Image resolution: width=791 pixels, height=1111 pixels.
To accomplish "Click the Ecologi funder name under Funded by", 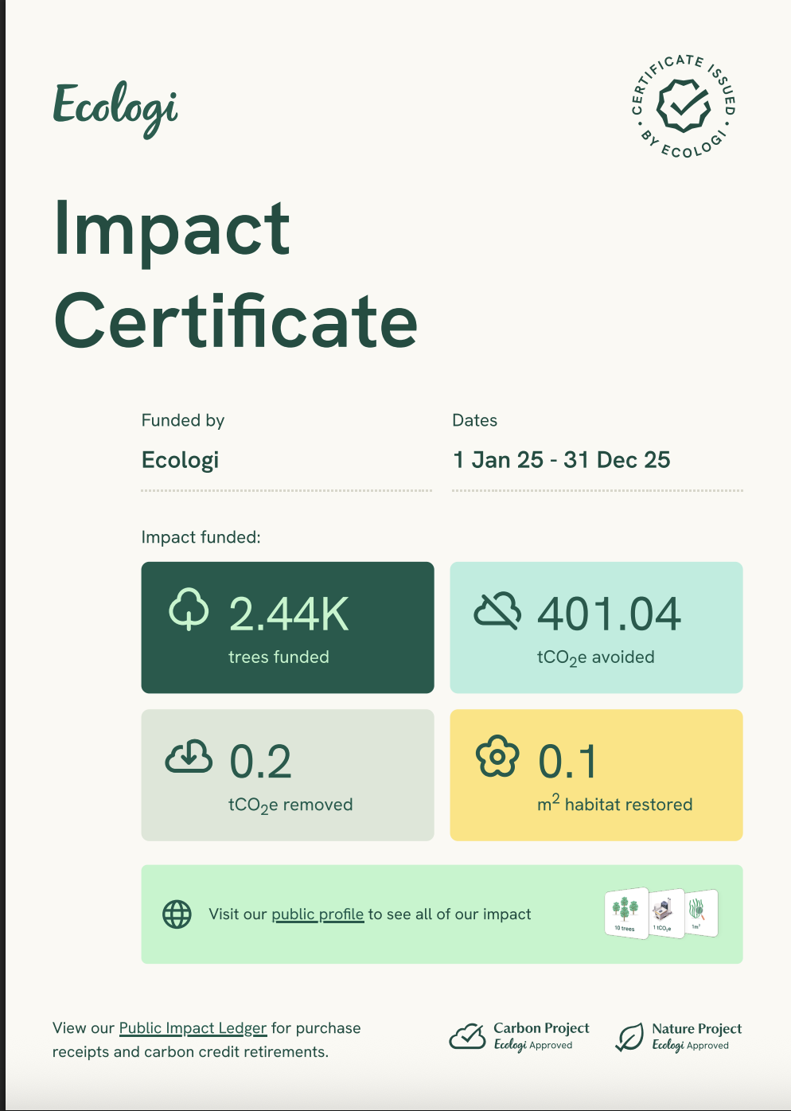I will point(180,460).
